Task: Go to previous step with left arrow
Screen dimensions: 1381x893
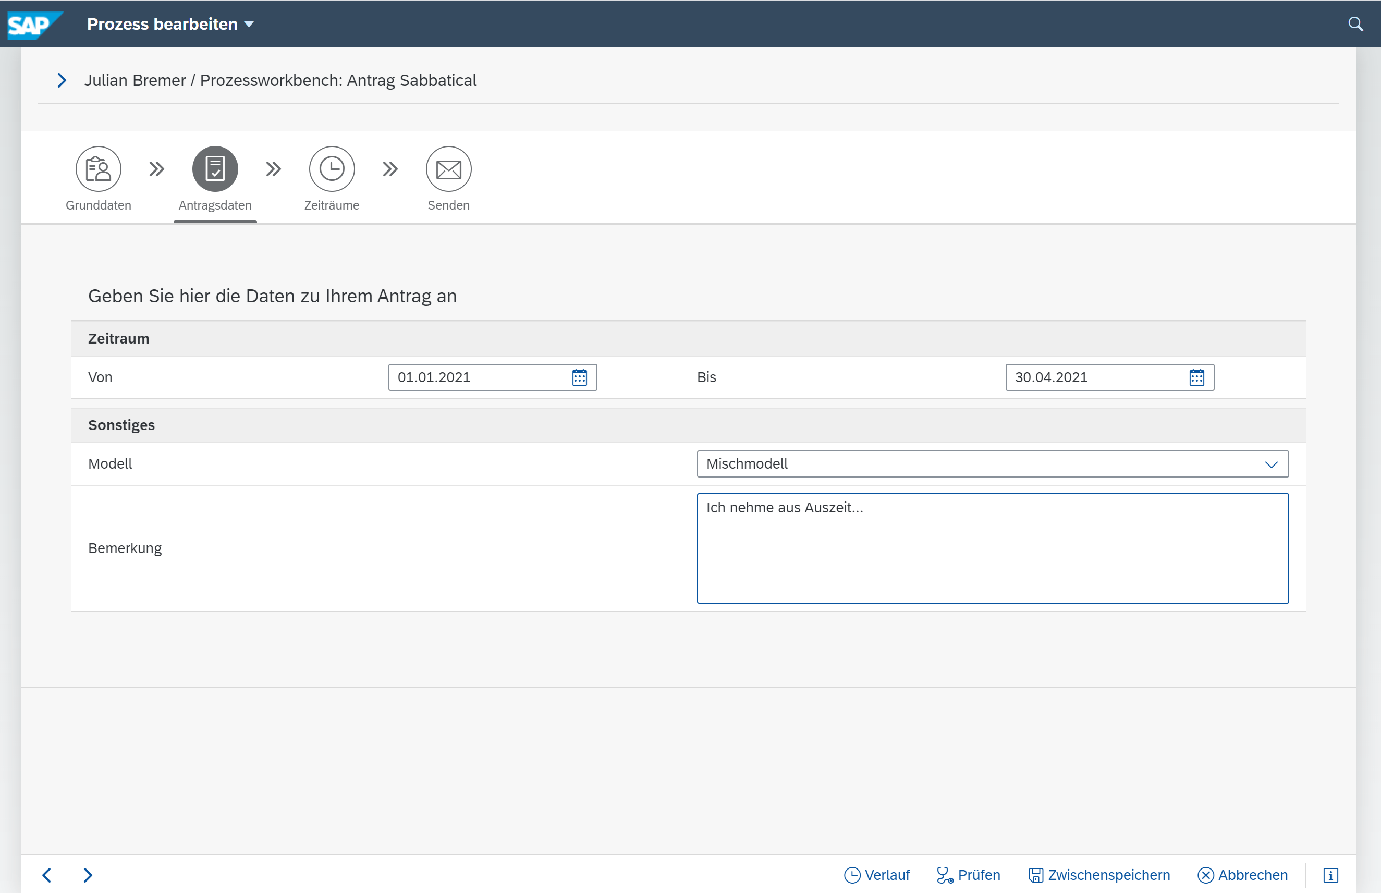Action: [x=47, y=875]
